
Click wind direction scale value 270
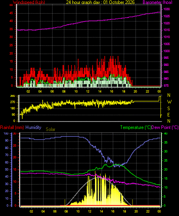coord(13,102)
